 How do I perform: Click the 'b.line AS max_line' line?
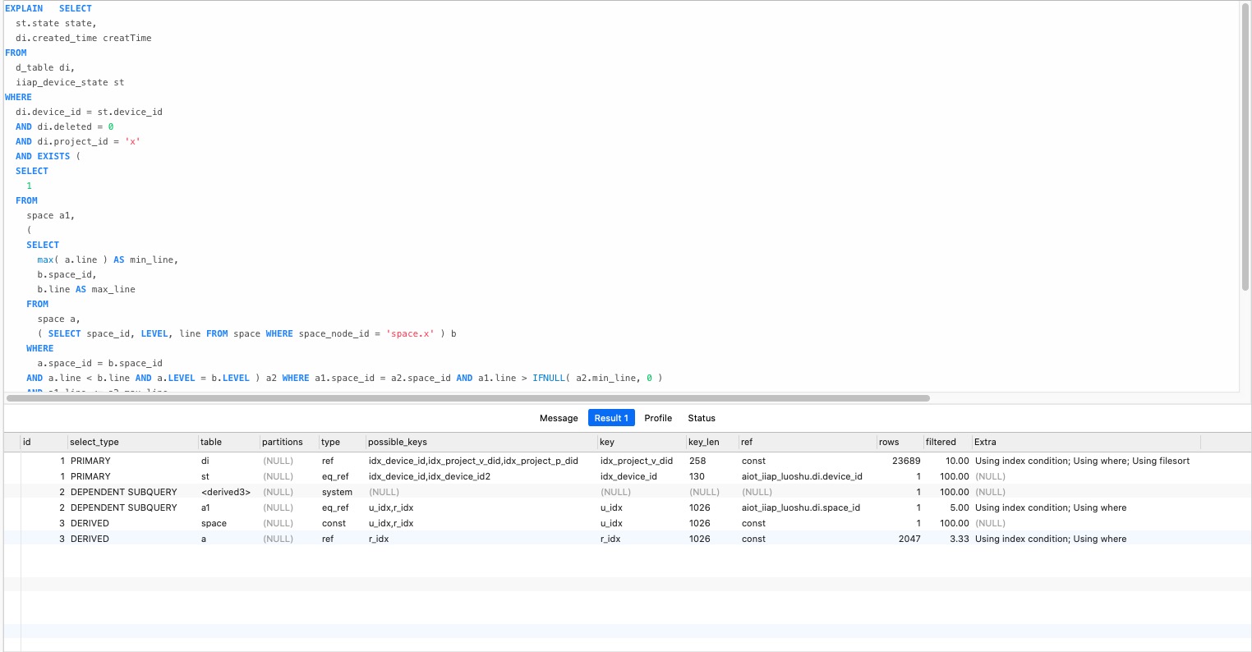(x=86, y=289)
